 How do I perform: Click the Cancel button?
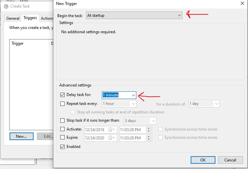coord(230,160)
